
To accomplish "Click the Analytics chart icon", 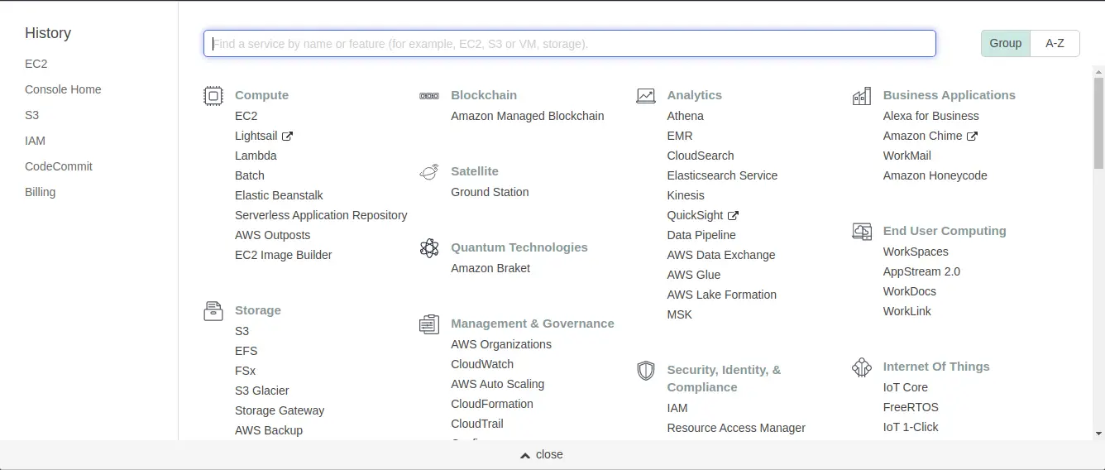I will point(646,96).
